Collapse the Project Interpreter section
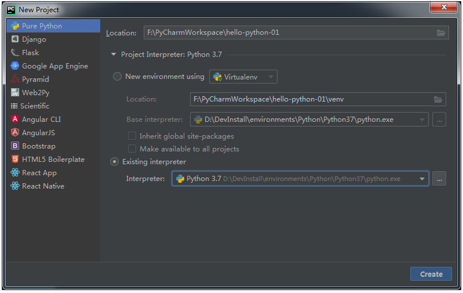 (x=114, y=55)
